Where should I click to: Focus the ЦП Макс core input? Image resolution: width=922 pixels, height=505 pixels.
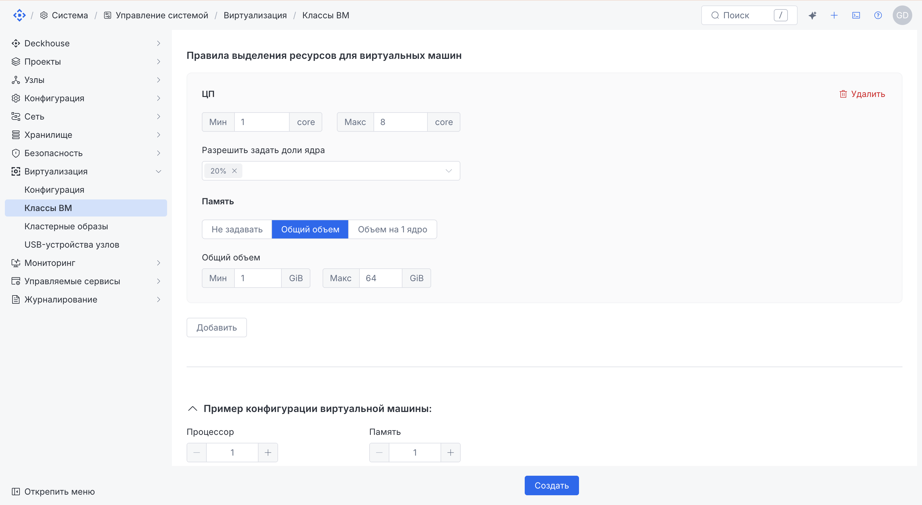click(x=401, y=122)
